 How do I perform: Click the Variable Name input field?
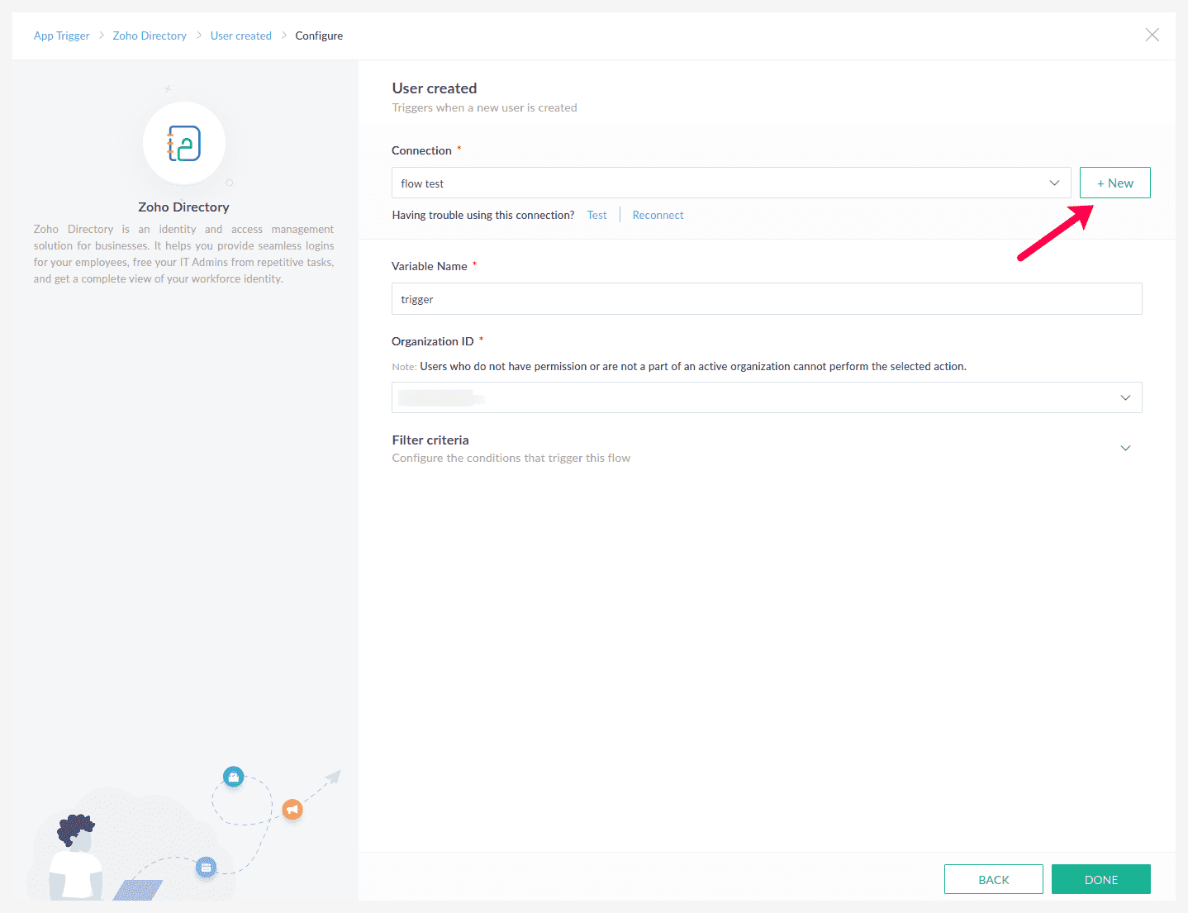pyautogui.click(x=767, y=298)
